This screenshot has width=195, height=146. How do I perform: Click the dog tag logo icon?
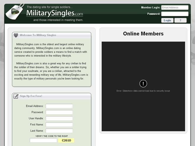tap(15, 12)
